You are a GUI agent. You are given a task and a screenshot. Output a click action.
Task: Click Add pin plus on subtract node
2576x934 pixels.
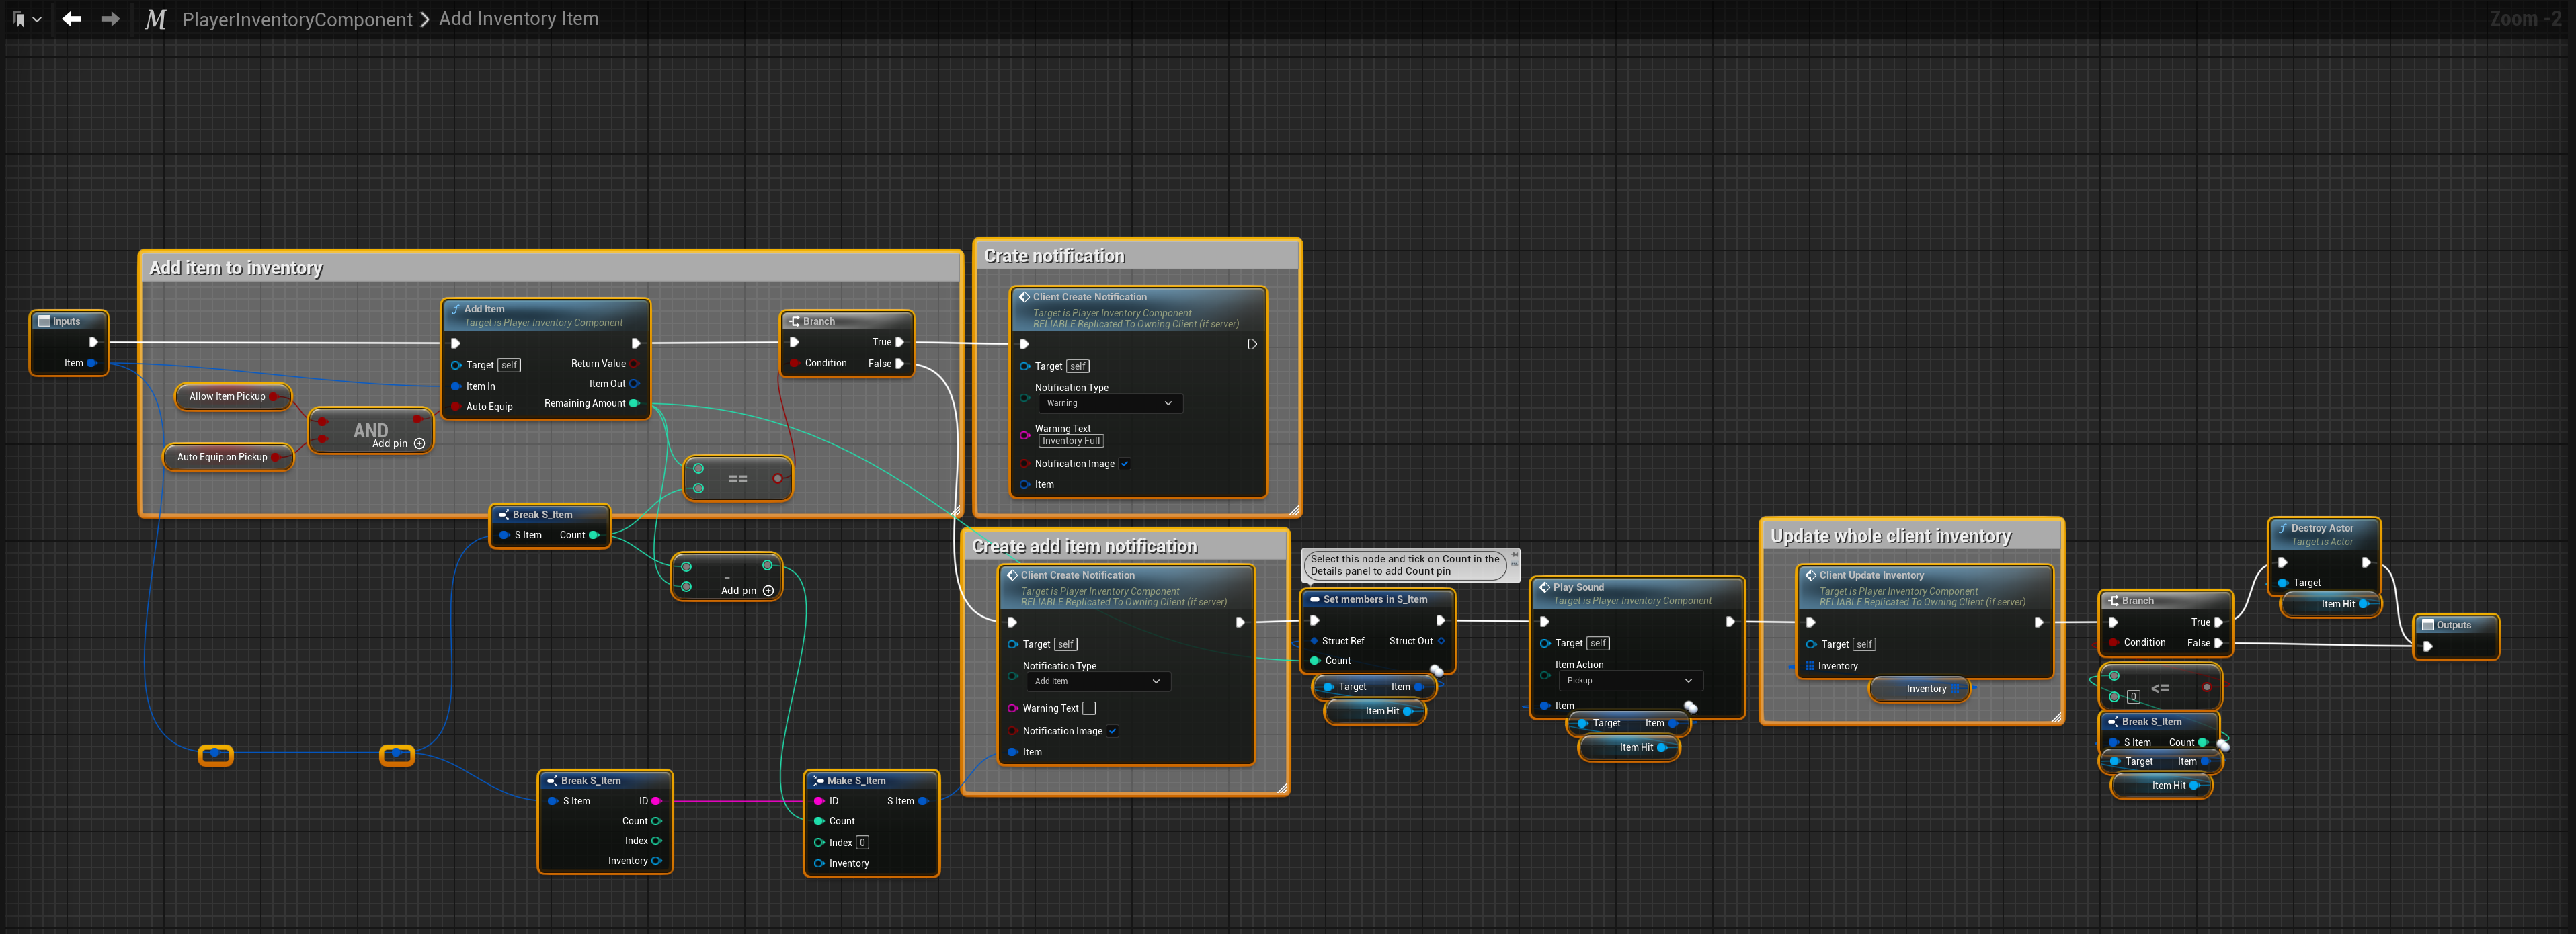(768, 591)
